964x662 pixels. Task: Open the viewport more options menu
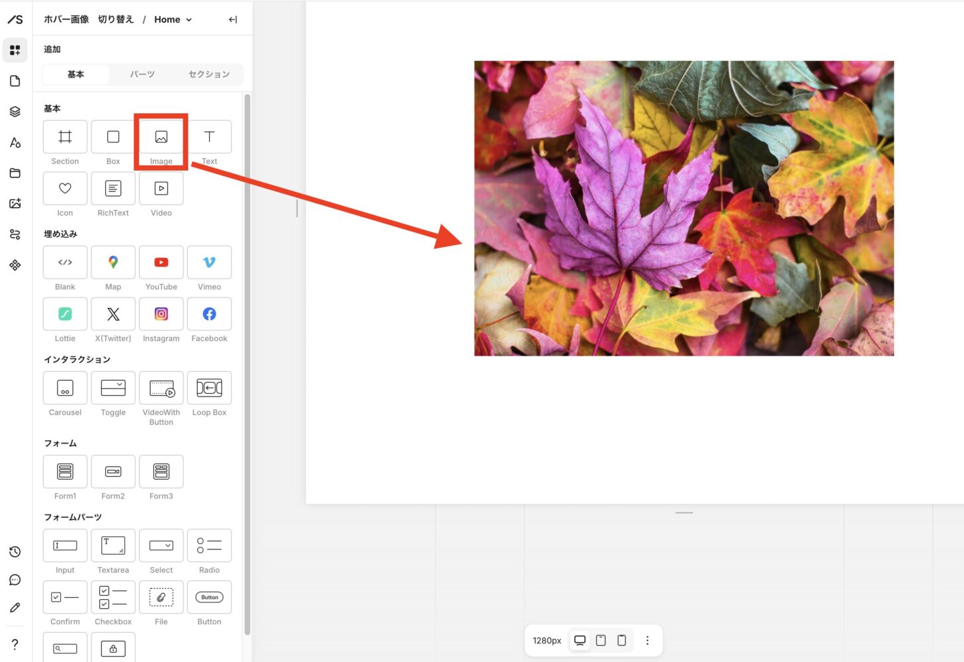click(x=647, y=640)
